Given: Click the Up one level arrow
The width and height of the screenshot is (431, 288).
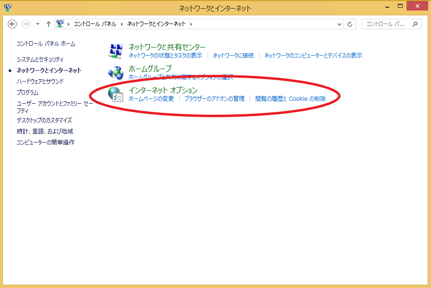Looking at the screenshot, I should (x=49, y=24).
